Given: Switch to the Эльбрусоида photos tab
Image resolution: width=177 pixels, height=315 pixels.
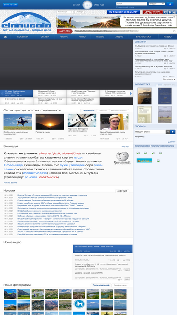Looking at the screenshot, I should 120,285.
